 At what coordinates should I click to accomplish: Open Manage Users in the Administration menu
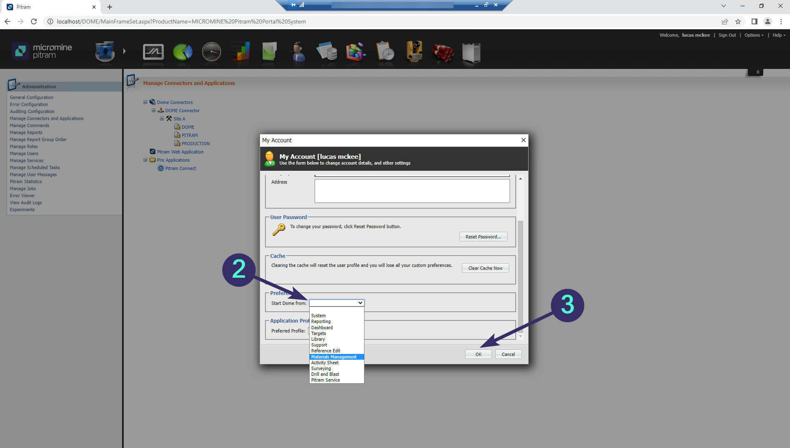(x=24, y=153)
